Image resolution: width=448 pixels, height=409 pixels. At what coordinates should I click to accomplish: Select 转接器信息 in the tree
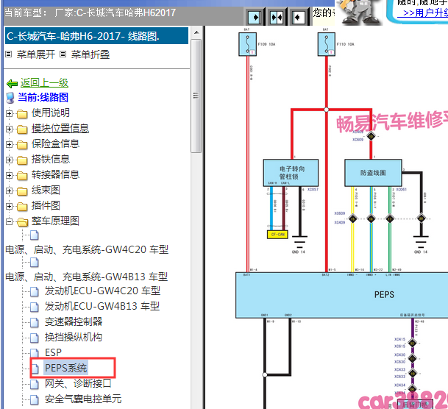(55, 174)
